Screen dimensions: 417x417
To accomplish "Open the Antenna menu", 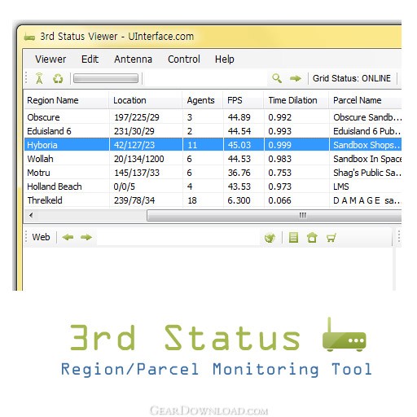I will tap(133, 59).
